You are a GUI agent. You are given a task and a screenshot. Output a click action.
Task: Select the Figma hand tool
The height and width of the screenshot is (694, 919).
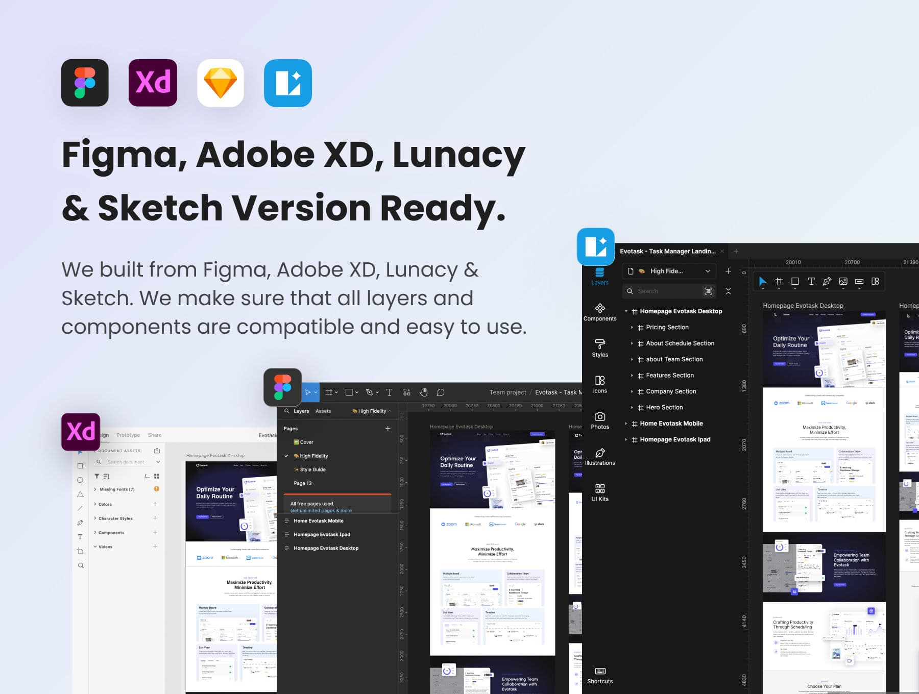pos(423,392)
